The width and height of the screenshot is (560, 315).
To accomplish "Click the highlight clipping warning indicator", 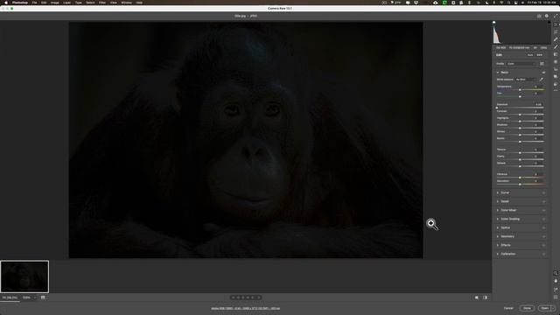I will coord(549,22).
